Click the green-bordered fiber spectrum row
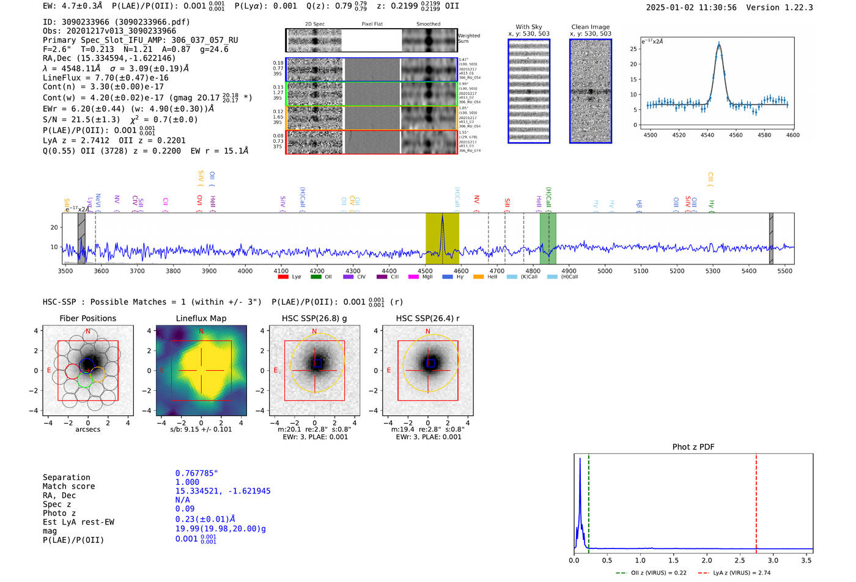 coord(372,94)
